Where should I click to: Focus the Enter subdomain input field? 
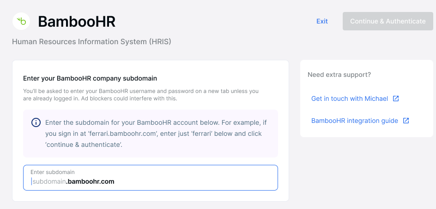point(151,178)
